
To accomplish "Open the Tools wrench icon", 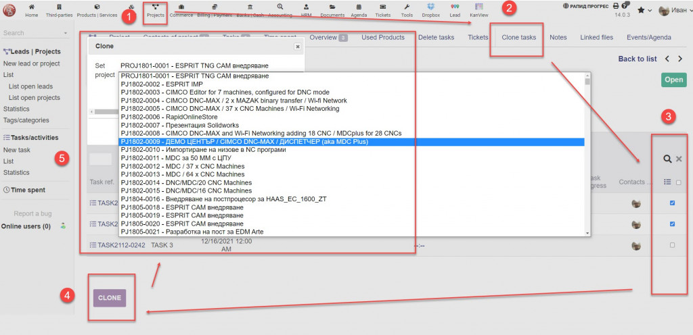I will tap(407, 7).
